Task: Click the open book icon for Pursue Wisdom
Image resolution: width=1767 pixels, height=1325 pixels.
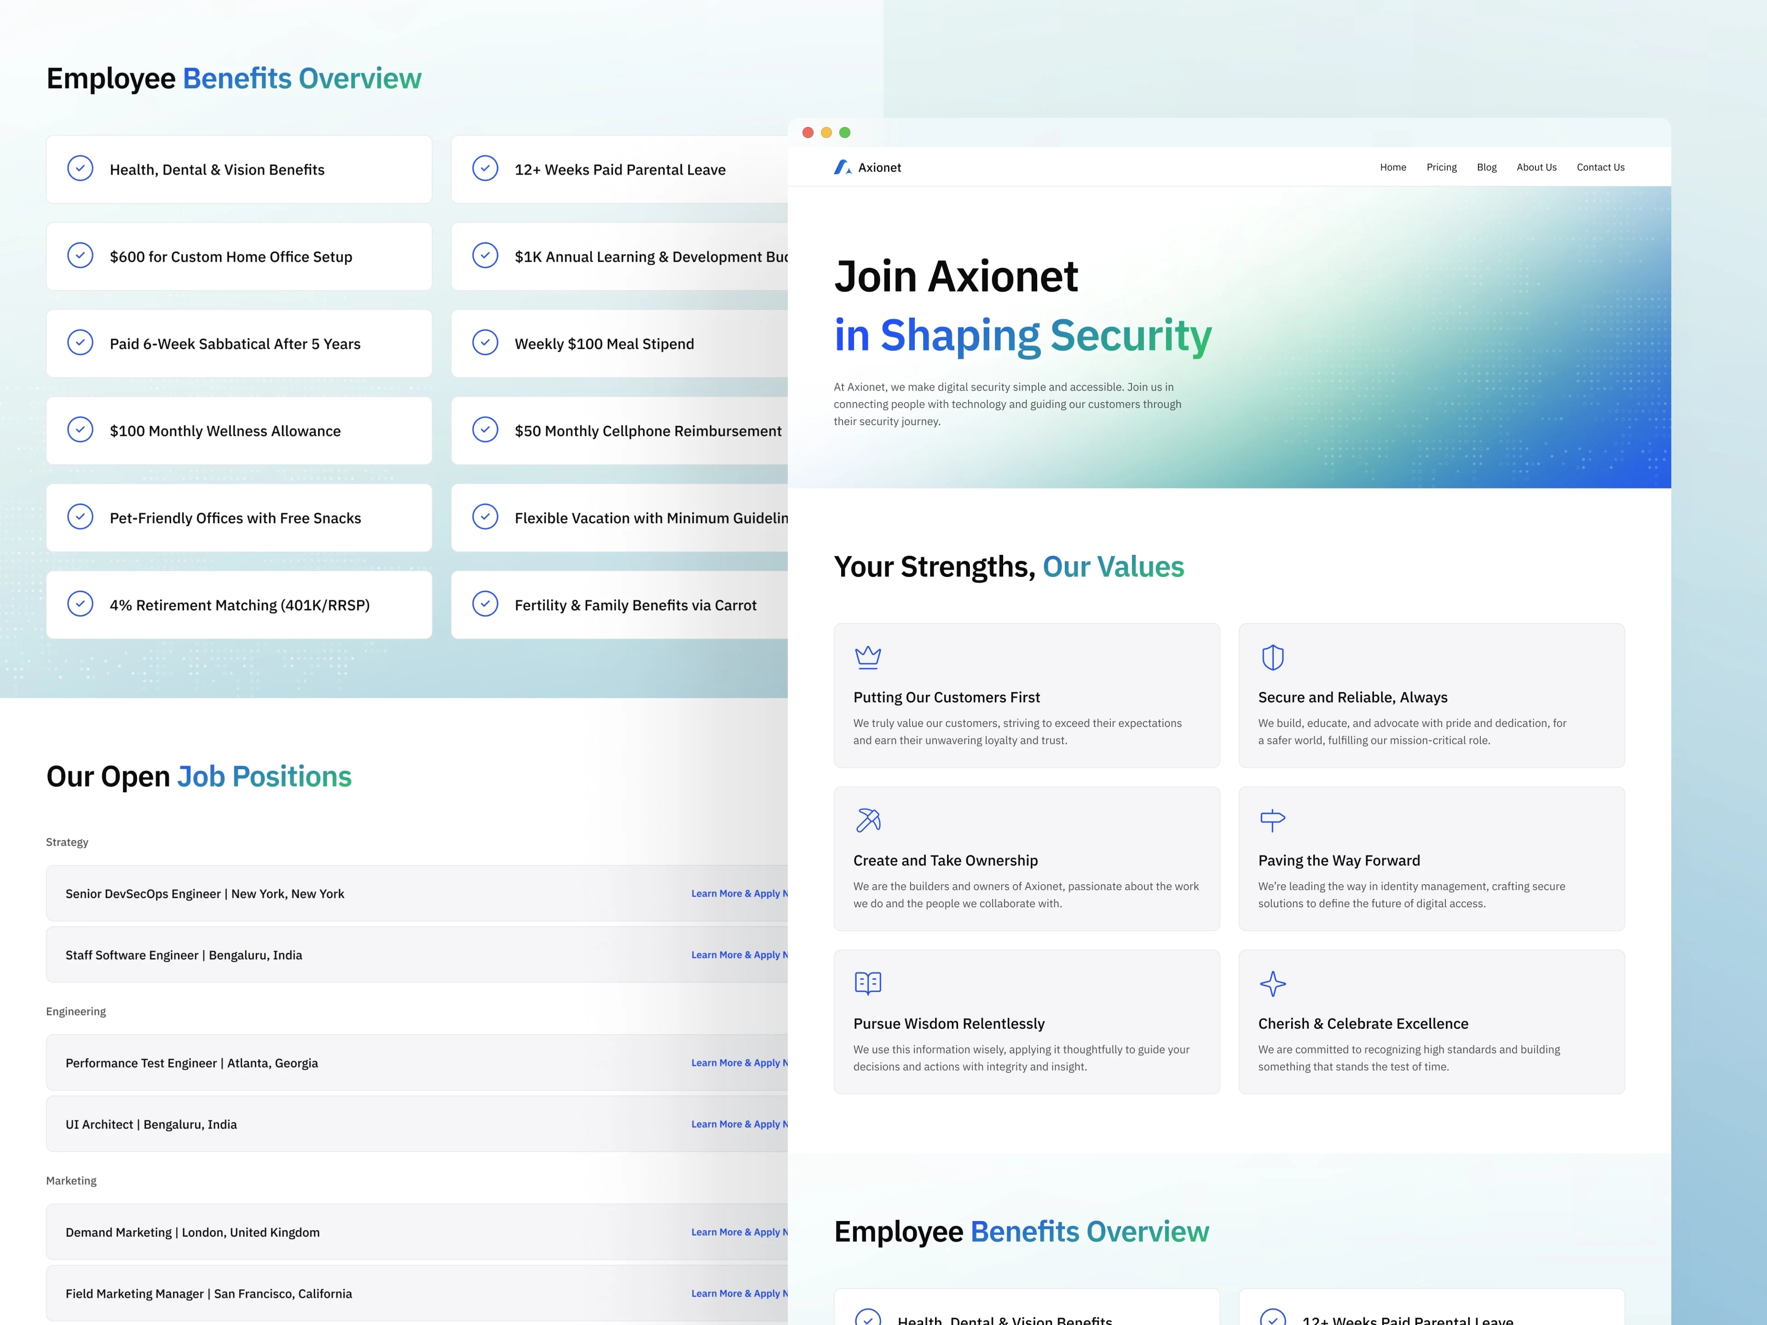Action: (867, 982)
